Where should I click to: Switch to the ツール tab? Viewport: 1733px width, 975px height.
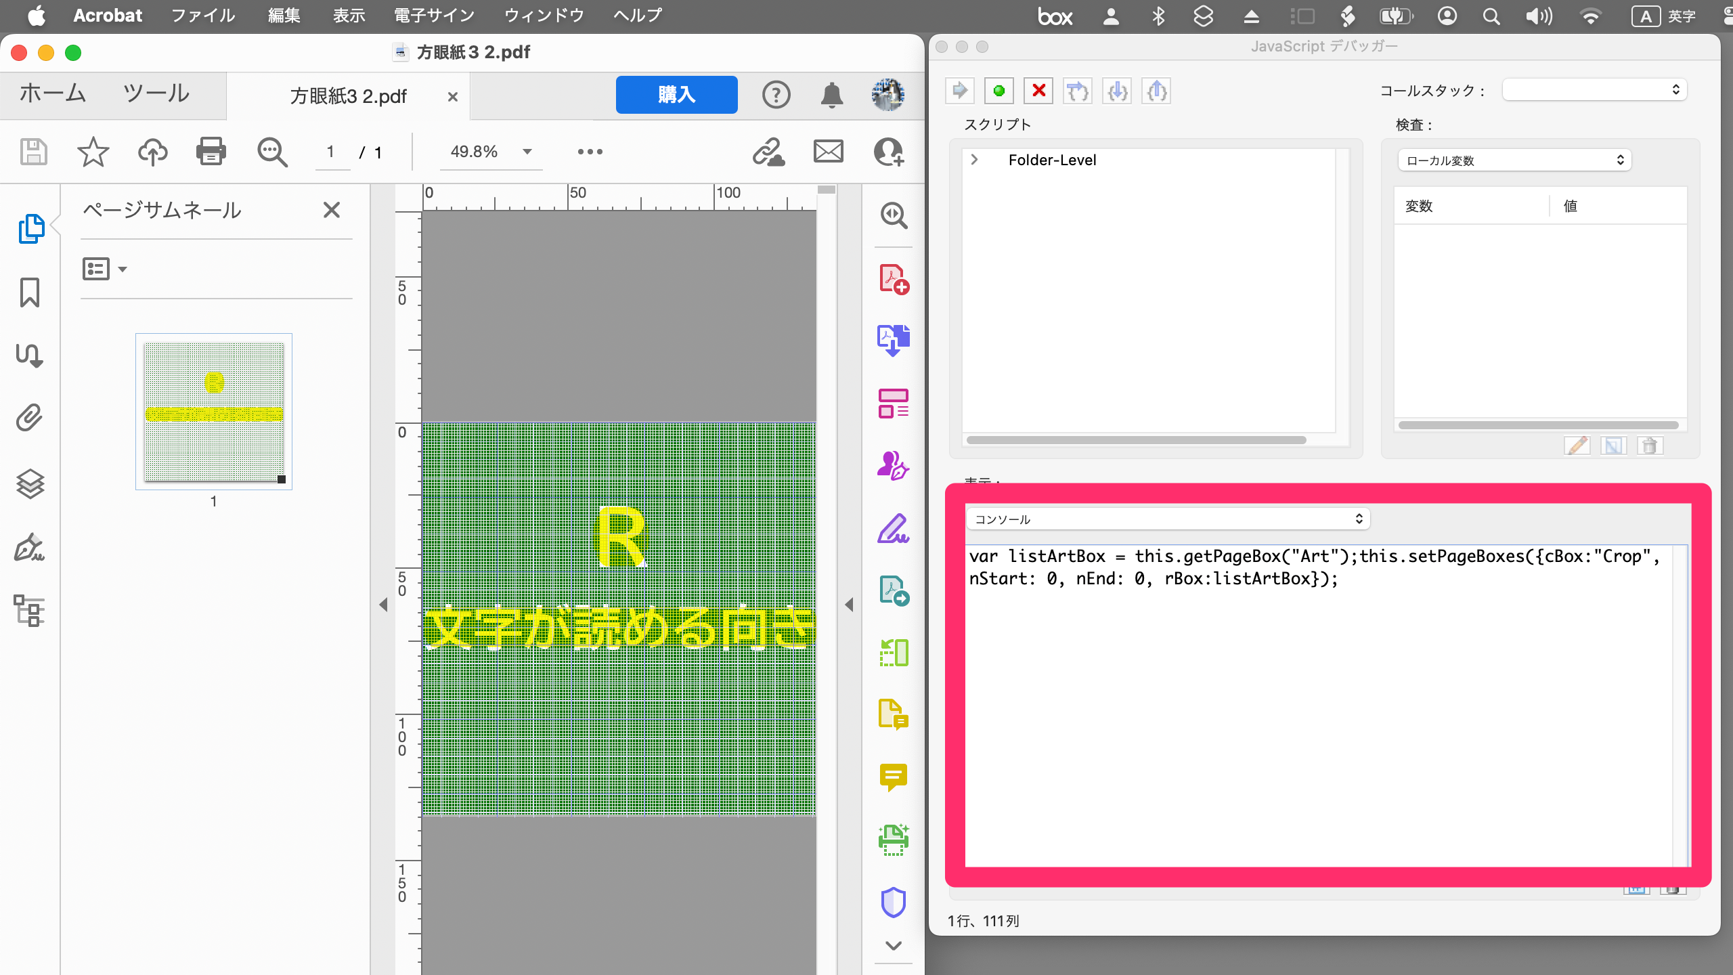[x=156, y=94]
